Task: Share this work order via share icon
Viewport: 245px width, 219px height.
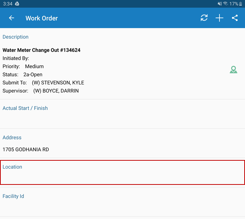Action: pyautogui.click(x=235, y=18)
